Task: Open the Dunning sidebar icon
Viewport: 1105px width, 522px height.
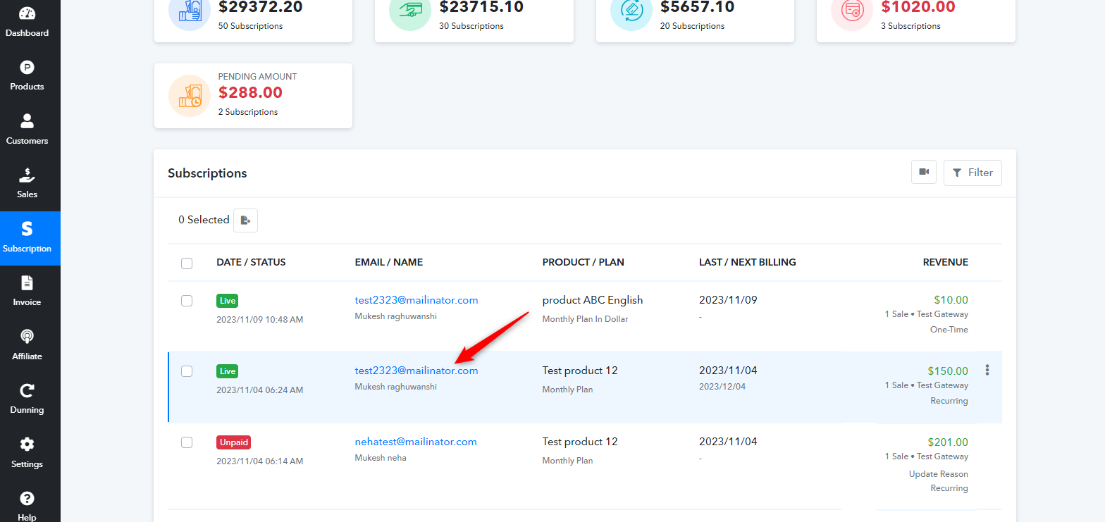Action: pyautogui.click(x=27, y=390)
